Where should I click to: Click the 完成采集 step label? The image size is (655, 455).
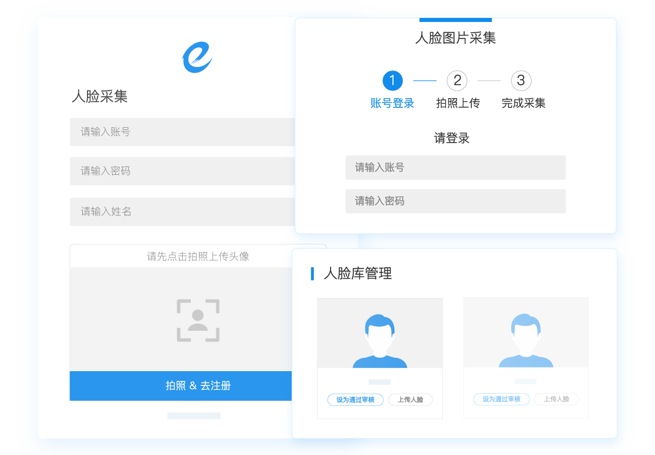pyautogui.click(x=523, y=103)
